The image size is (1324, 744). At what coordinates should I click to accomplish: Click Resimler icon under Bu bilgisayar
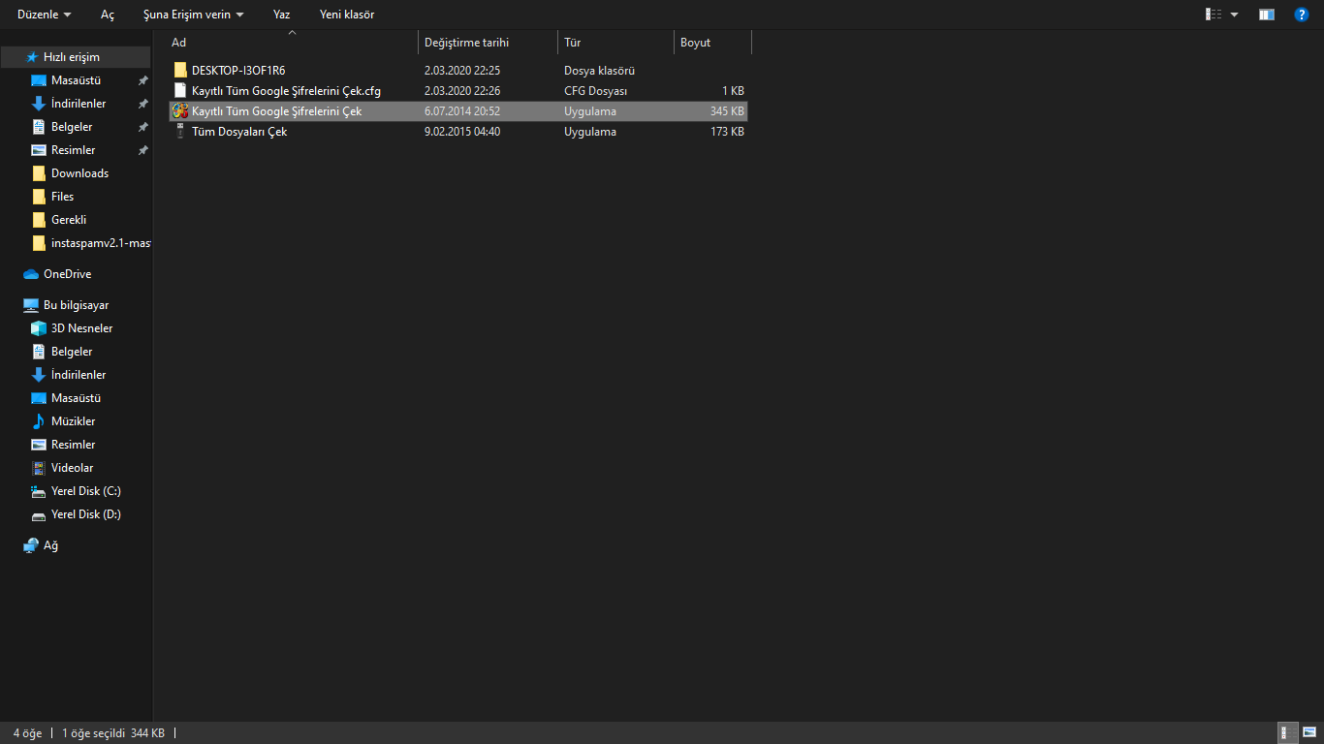pyautogui.click(x=39, y=445)
